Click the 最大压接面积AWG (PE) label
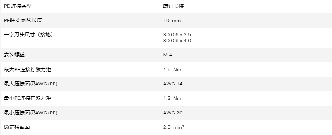The height and width of the screenshot is (135, 332). point(31,84)
